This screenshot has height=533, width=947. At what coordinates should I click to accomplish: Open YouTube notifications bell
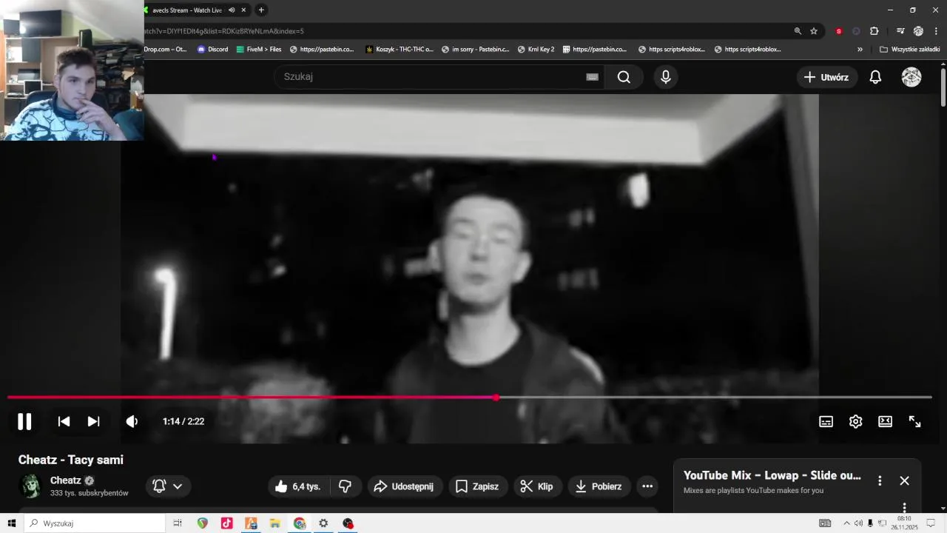point(875,77)
